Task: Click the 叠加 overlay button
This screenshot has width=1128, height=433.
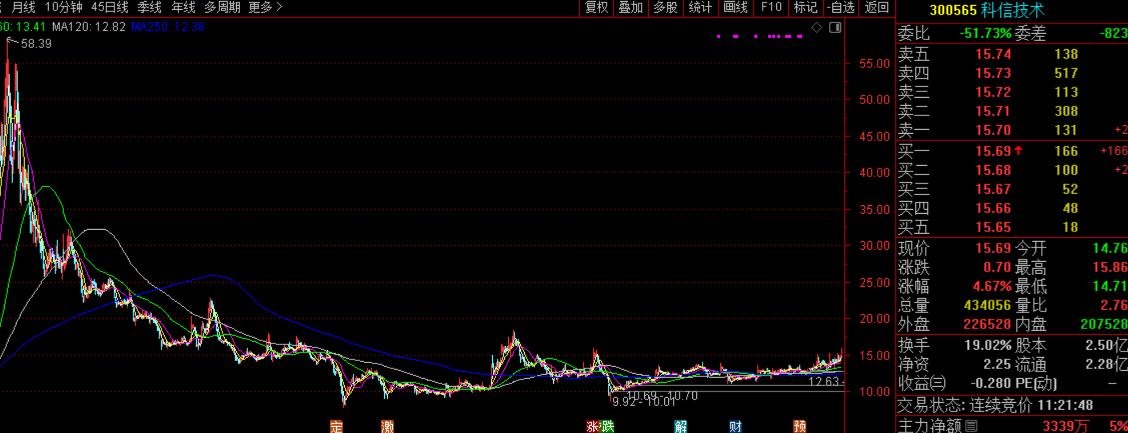Action: click(x=631, y=7)
